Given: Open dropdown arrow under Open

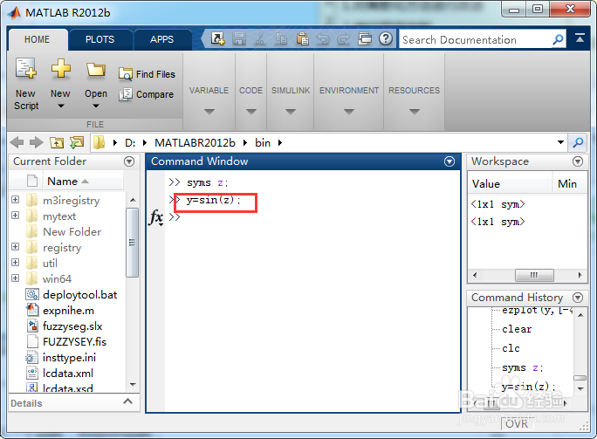Looking at the screenshot, I should click(x=96, y=106).
